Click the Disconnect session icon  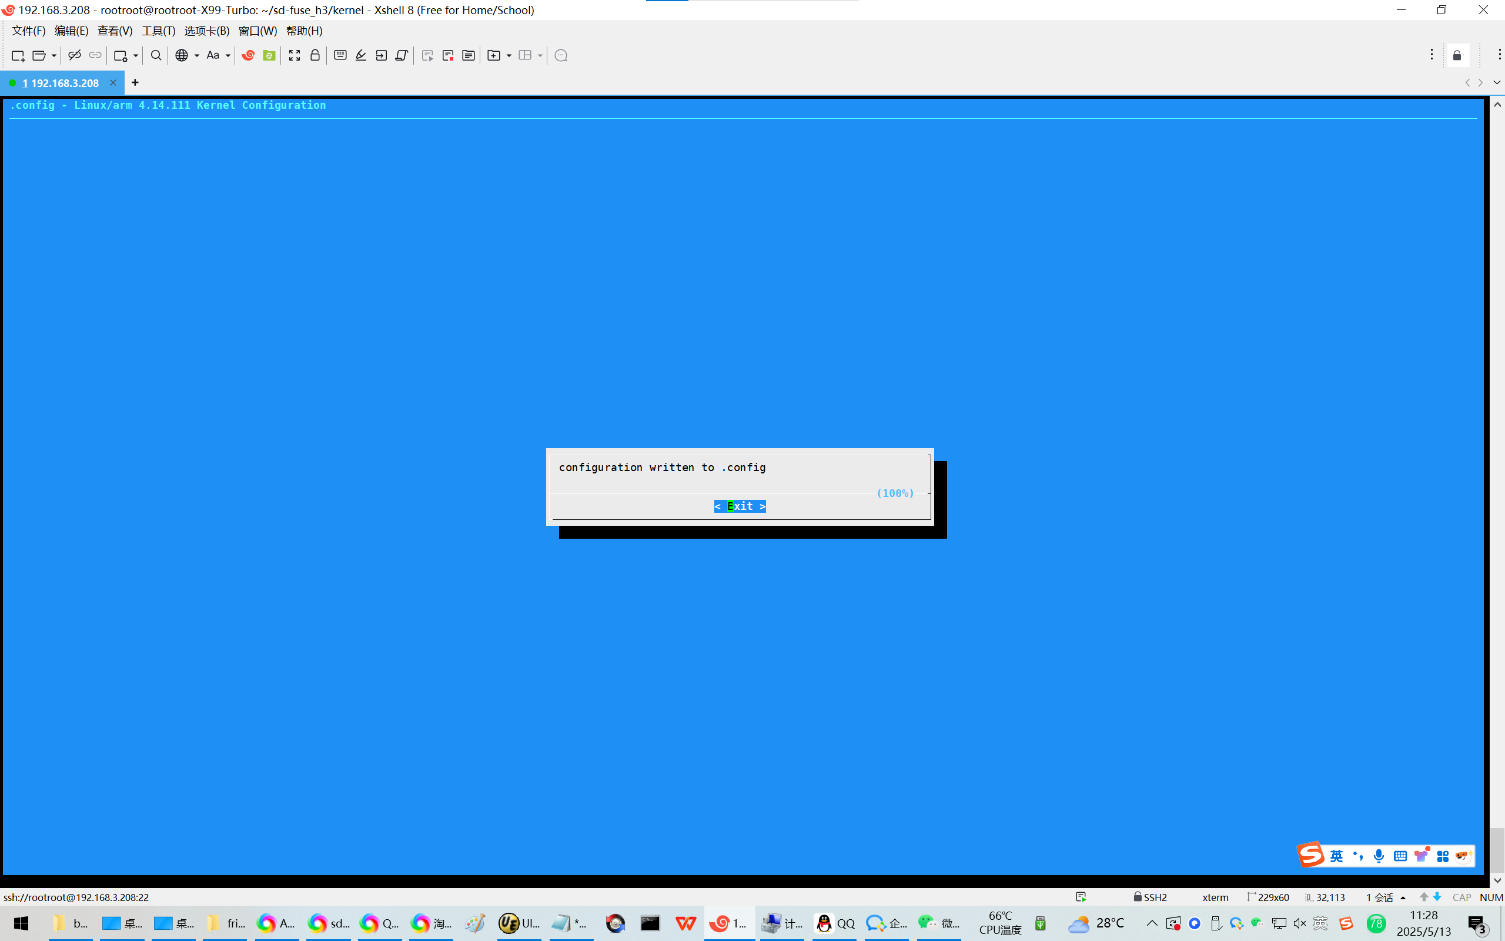[x=74, y=55]
